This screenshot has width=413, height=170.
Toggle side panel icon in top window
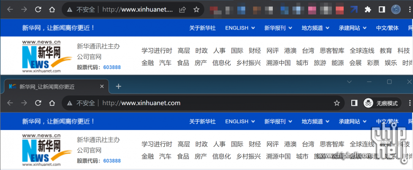coord(382,10)
